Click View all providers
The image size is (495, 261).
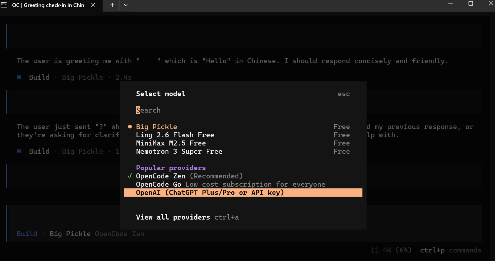pos(173,217)
